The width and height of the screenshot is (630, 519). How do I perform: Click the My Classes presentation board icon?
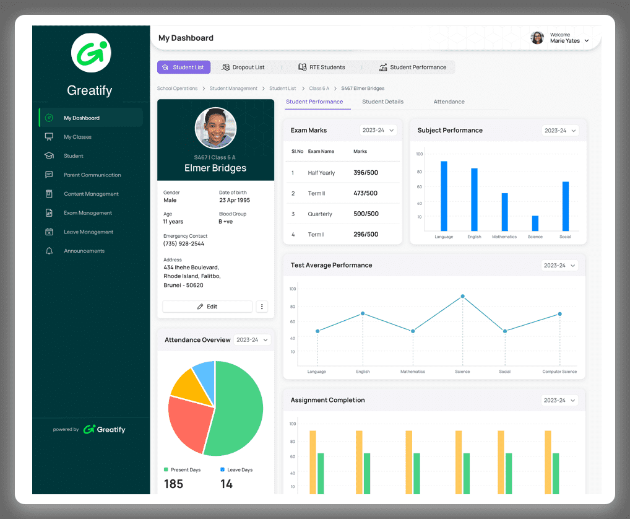pos(49,137)
